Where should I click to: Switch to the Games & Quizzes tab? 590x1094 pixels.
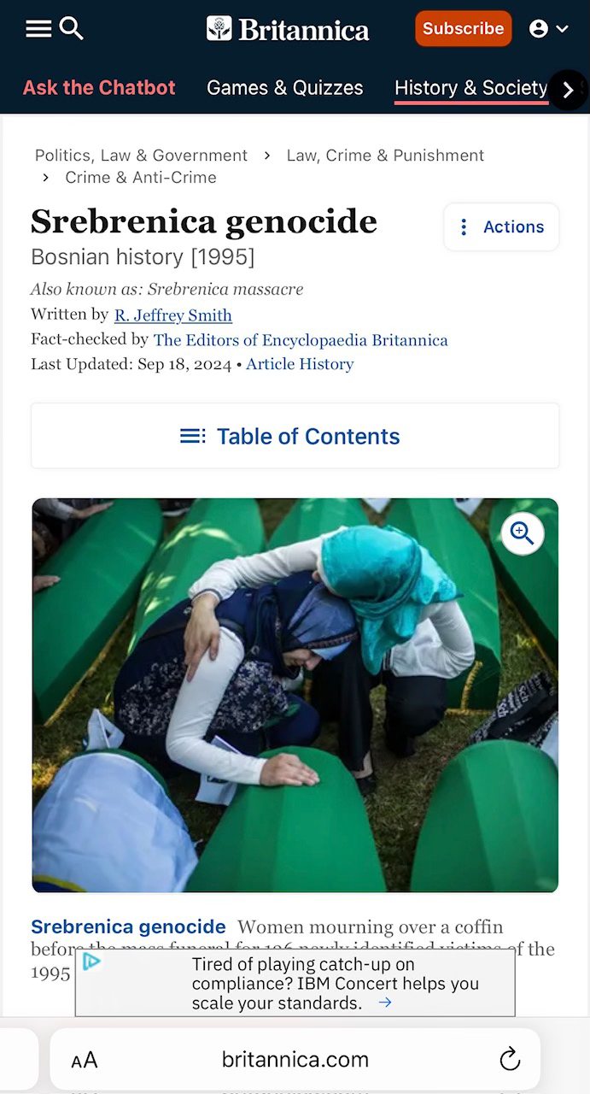click(x=285, y=88)
